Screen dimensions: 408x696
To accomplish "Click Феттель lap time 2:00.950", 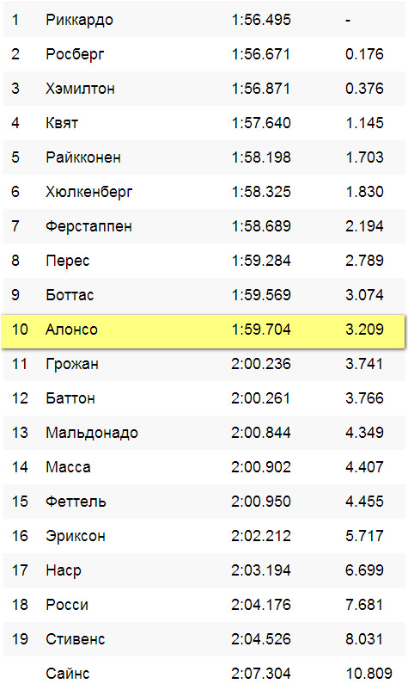I will pos(261,502).
